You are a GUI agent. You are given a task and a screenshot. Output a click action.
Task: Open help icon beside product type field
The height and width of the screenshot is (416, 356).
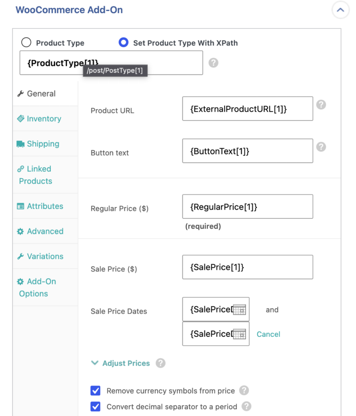213,63
